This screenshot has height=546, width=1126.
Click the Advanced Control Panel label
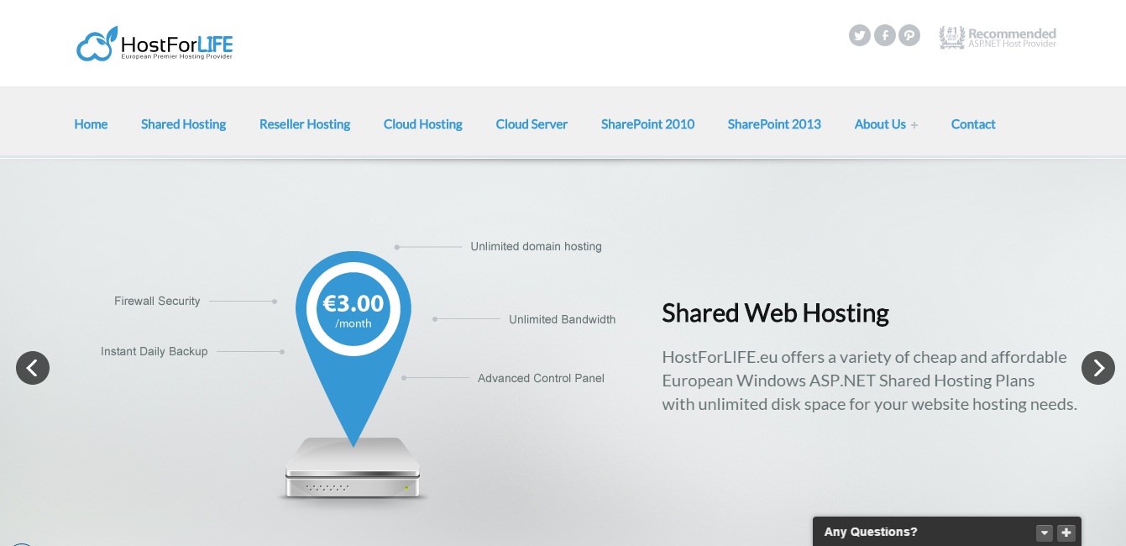[x=541, y=378]
